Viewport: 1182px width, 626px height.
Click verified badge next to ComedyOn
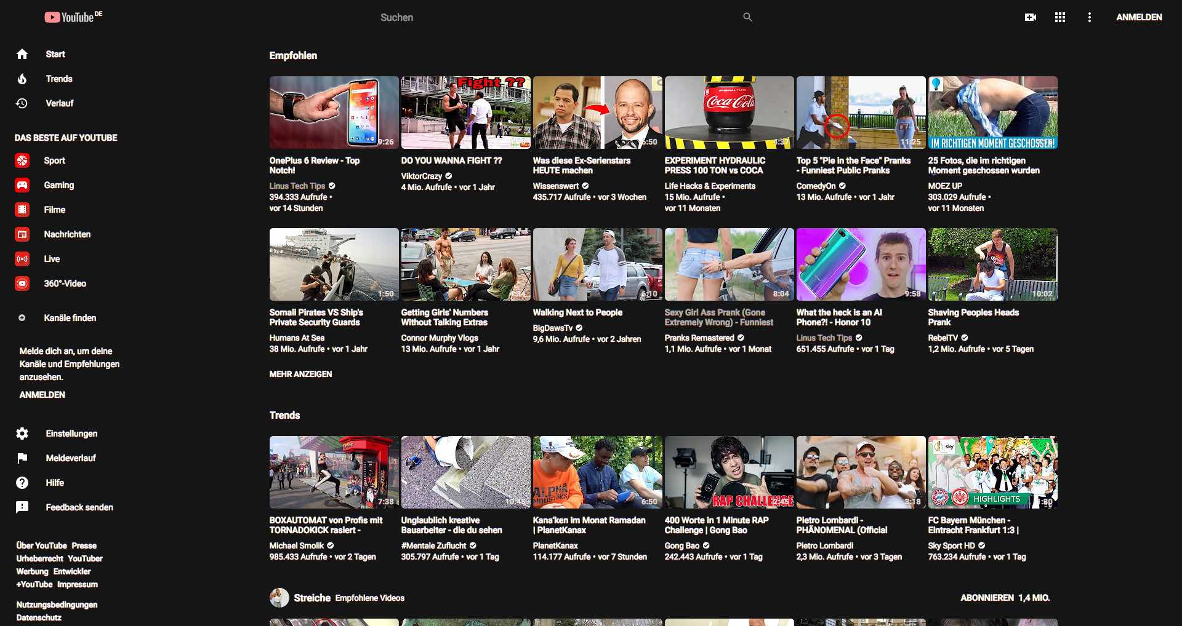pyautogui.click(x=842, y=186)
